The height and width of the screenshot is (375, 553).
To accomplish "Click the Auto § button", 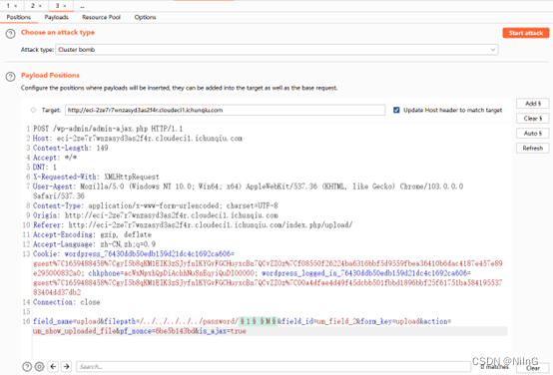I will click(533, 134).
